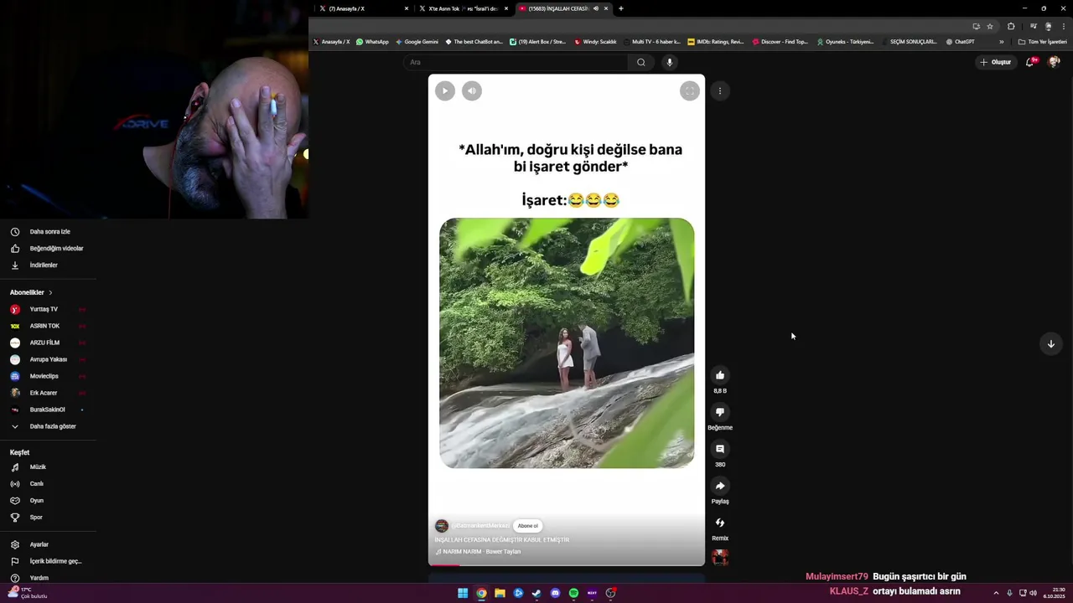Open the YouTube account avatar menu
The width and height of the screenshot is (1073, 603).
[1054, 62]
